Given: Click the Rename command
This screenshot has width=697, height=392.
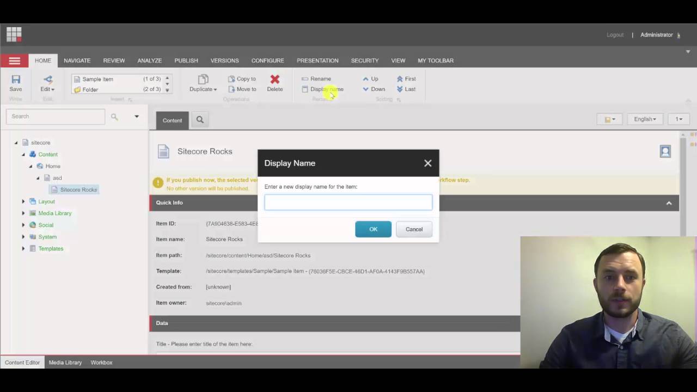Looking at the screenshot, I should (x=316, y=79).
